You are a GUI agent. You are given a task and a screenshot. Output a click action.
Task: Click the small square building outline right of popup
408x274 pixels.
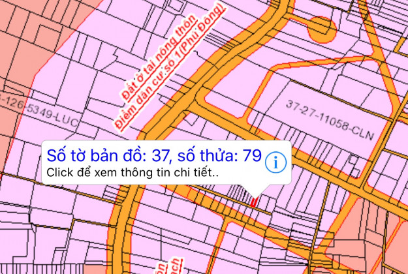pos(354,159)
